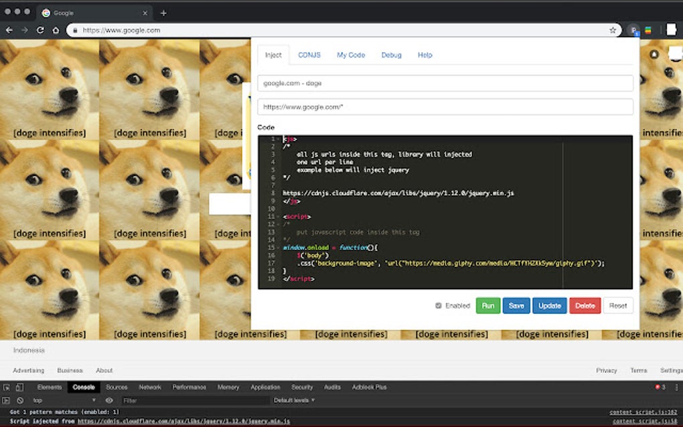Collapse the code fold on line 11

(279, 216)
